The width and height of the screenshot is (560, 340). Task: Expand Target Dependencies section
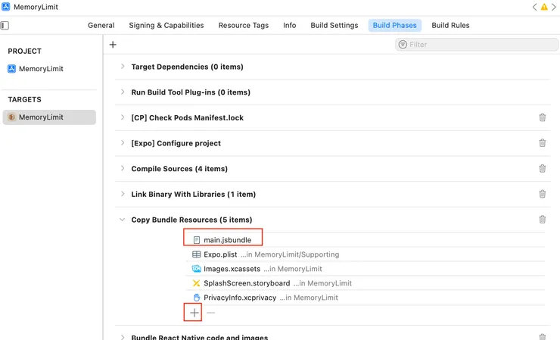123,67
